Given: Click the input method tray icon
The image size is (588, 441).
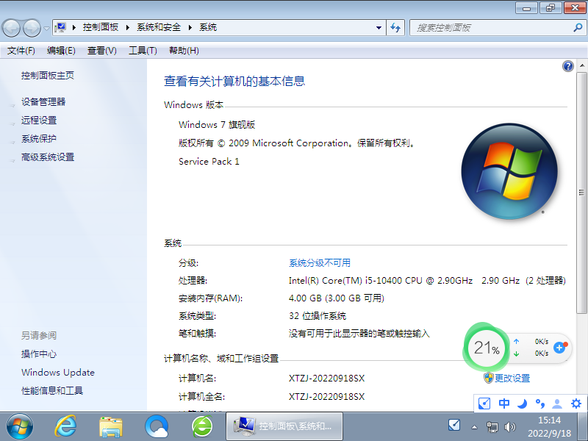Looking at the screenshot, I should [x=454, y=426].
